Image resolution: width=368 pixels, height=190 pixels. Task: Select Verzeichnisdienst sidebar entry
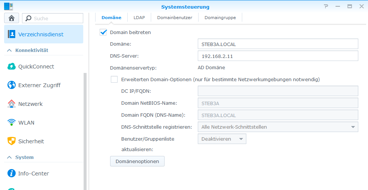(x=44, y=34)
